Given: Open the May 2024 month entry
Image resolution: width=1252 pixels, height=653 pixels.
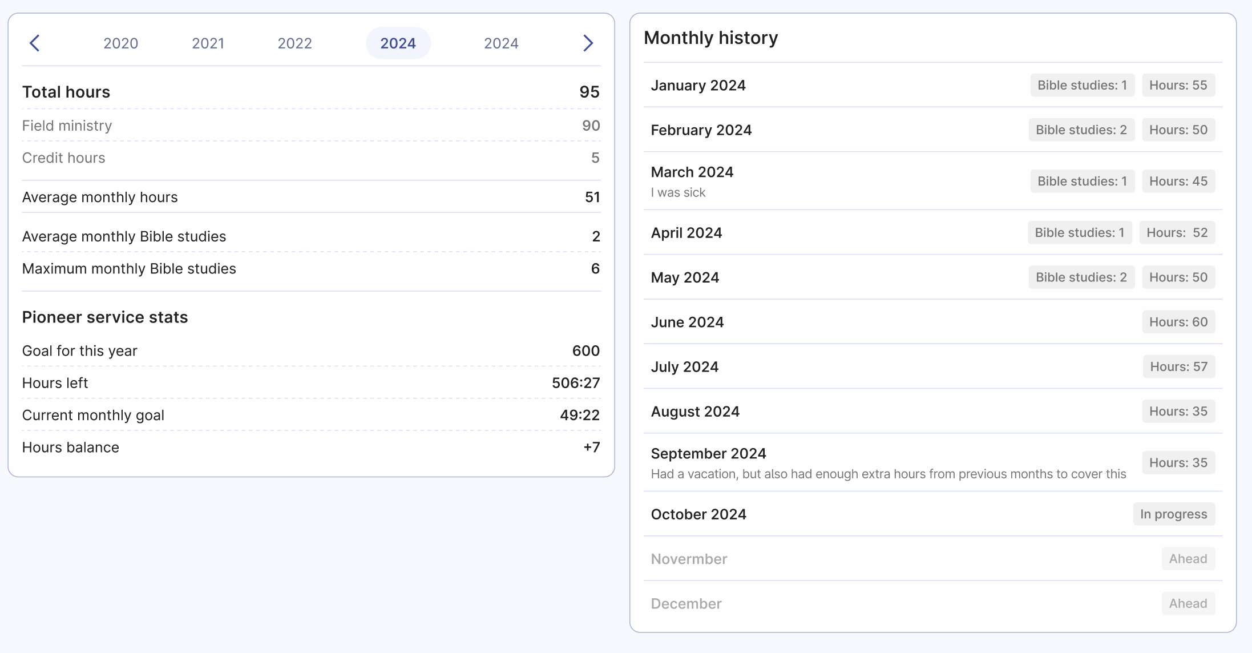Looking at the screenshot, I should click(685, 277).
